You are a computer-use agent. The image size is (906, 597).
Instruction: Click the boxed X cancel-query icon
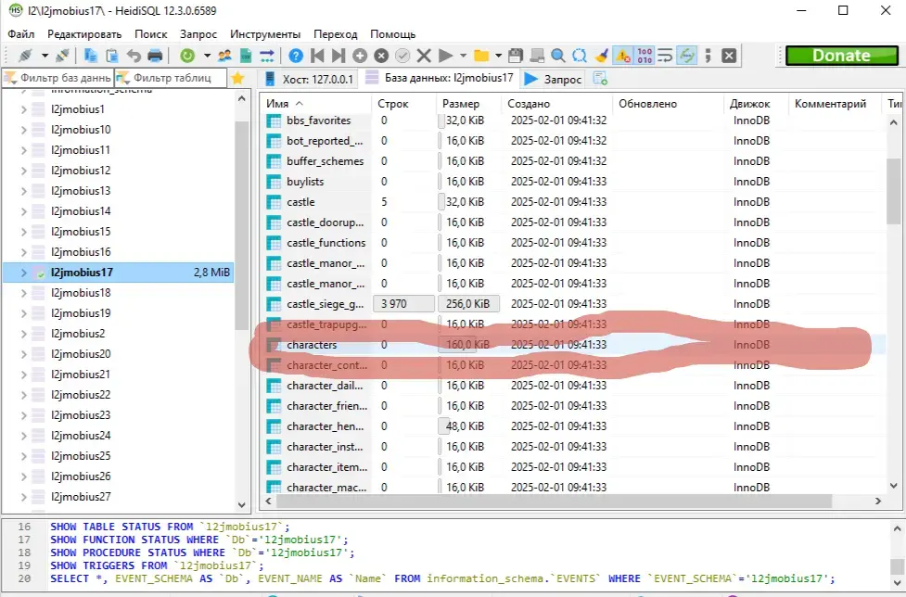[x=729, y=56]
